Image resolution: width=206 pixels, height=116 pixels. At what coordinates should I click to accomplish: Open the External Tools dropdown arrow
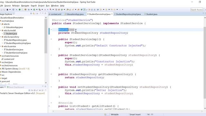tap(42, 9)
